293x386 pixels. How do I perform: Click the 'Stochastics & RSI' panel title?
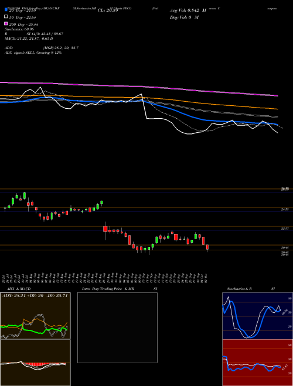(251, 289)
